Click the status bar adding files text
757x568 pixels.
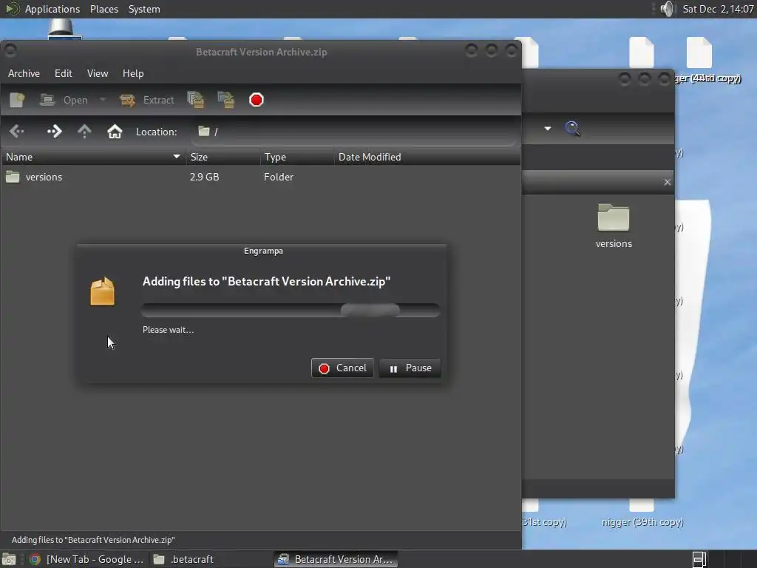93,540
